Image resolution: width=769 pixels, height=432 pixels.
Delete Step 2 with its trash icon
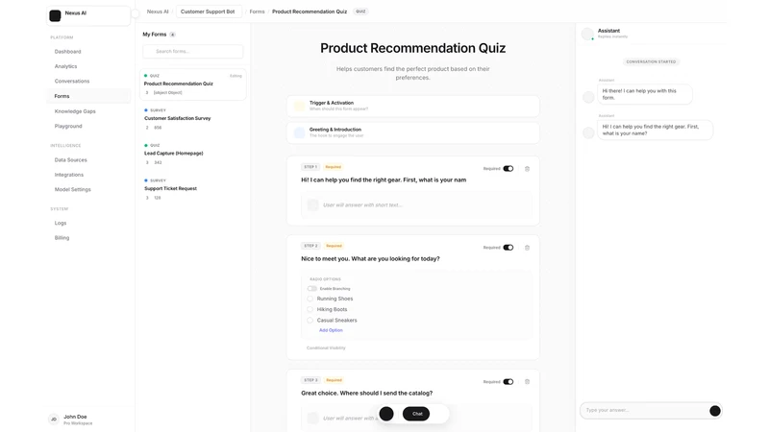(x=527, y=248)
